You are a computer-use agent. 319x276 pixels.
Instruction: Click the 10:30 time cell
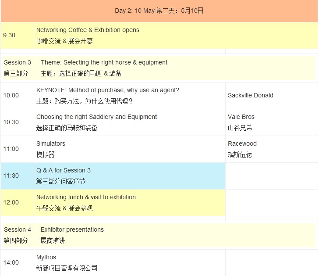11,122
